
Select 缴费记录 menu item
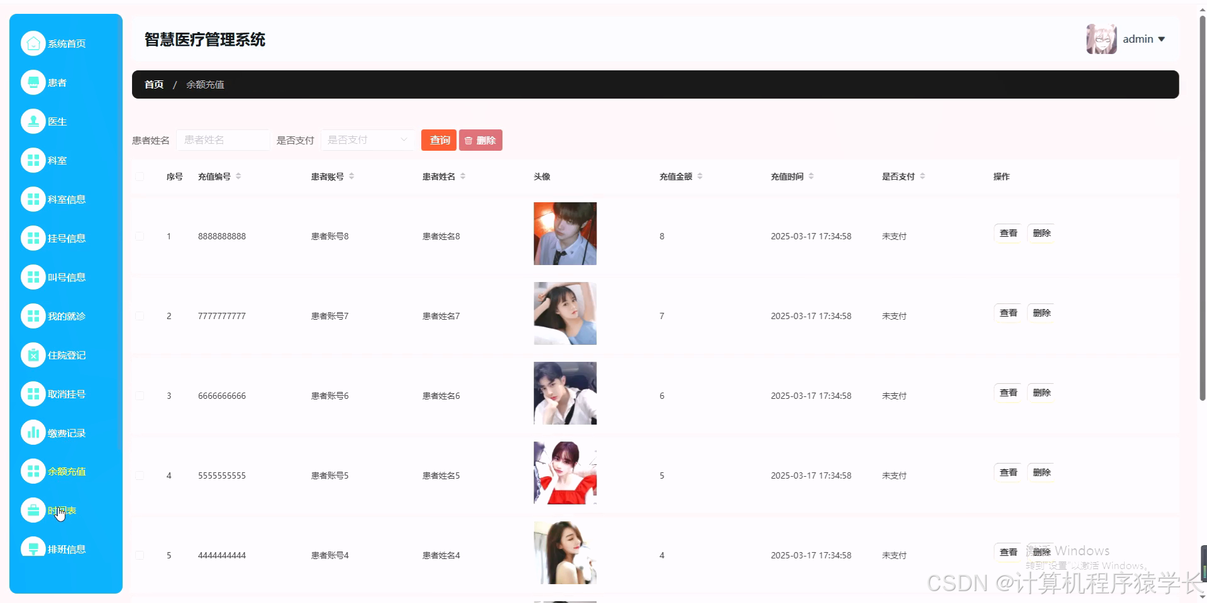67,433
